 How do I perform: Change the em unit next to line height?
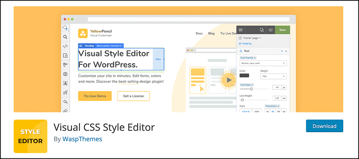pyautogui.click(x=284, y=98)
